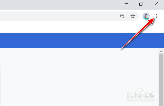Minimize the browser window
The width and height of the screenshot is (164, 106).
[126, 4]
